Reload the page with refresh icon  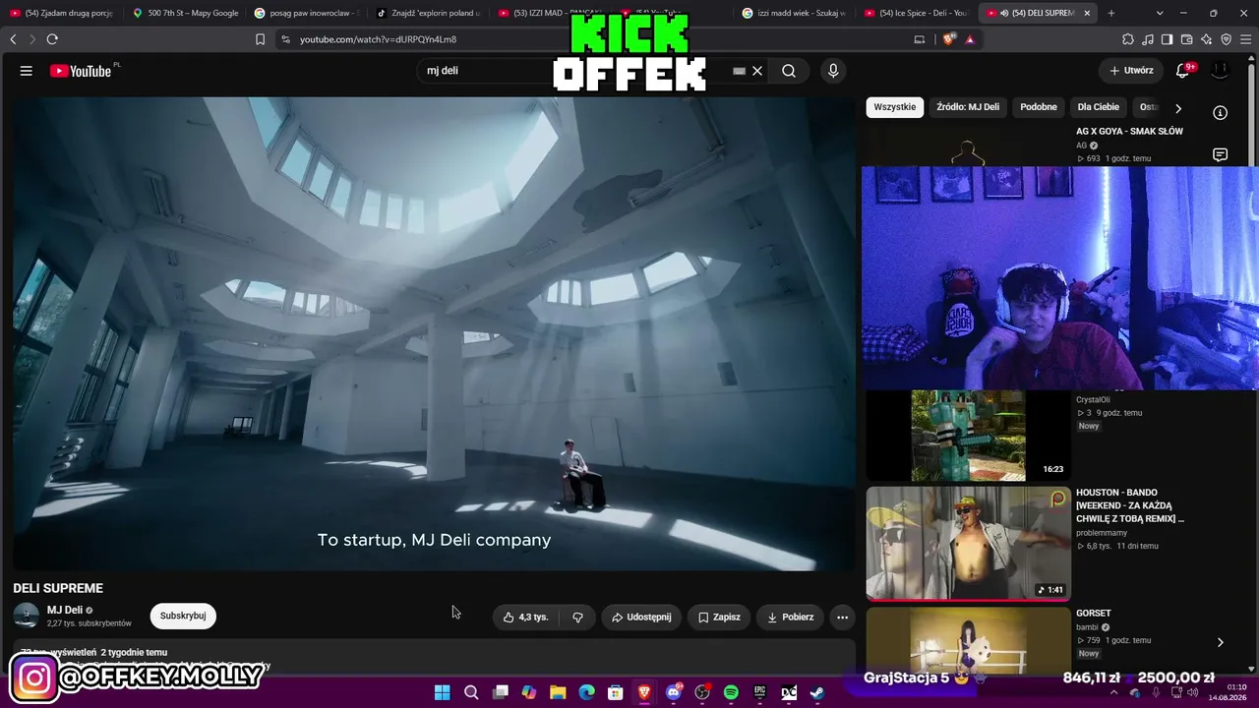(x=52, y=39)
